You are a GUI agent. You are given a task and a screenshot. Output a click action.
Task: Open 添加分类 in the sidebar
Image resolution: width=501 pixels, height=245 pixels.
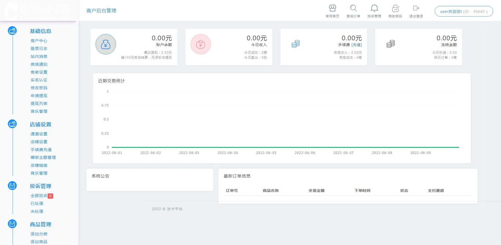coord(39,234)
